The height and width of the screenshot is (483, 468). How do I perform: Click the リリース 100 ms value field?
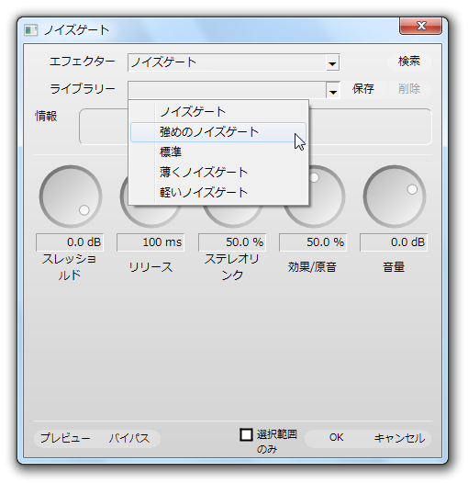click(150, 242)
